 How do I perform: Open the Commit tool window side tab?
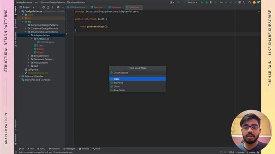point(15,24)
